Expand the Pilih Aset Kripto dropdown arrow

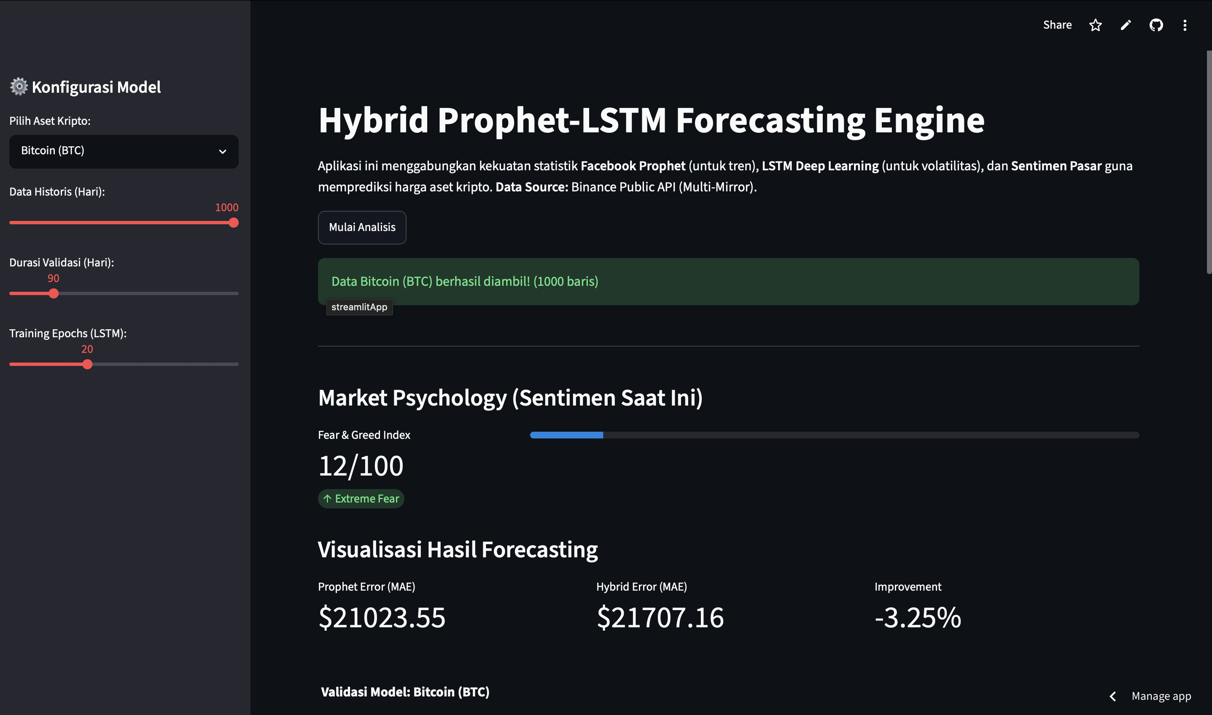[223, 152]
